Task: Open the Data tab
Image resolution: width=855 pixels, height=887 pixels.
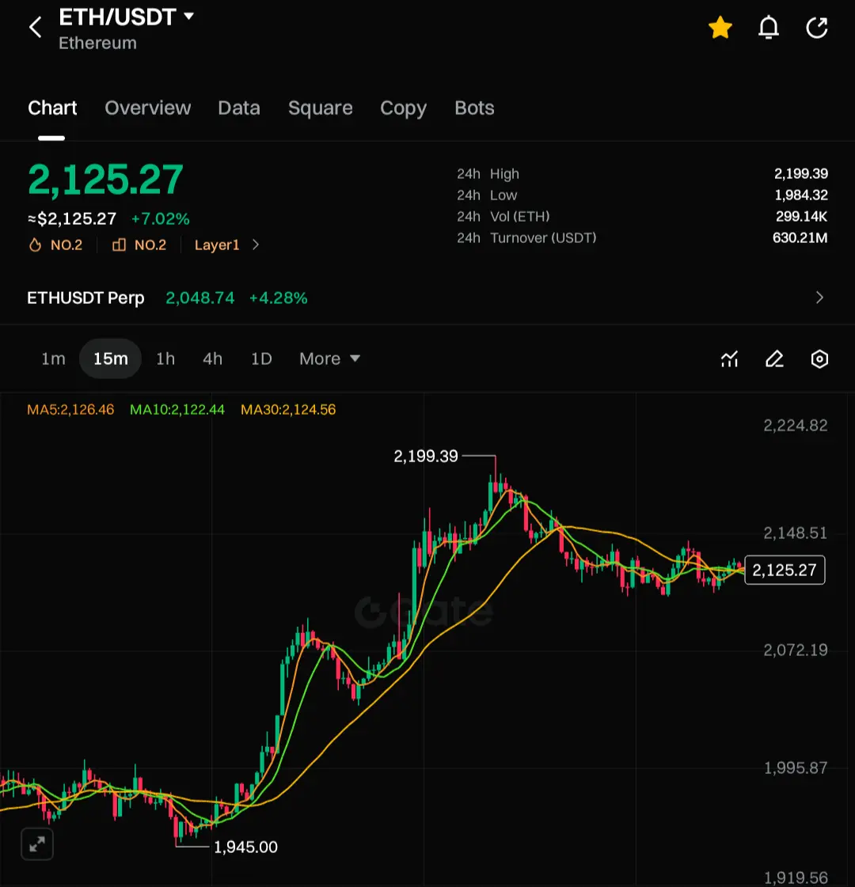Action: (x=239, y=108)
